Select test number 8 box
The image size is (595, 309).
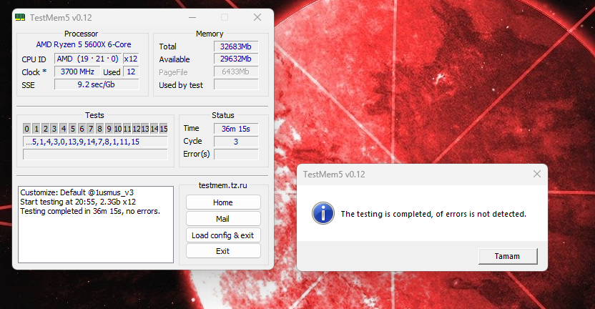100,129
